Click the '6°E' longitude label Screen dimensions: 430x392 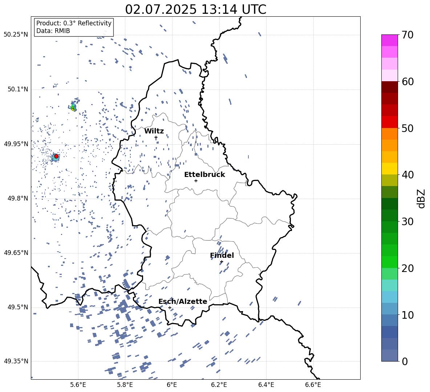(x=172, y=385)
